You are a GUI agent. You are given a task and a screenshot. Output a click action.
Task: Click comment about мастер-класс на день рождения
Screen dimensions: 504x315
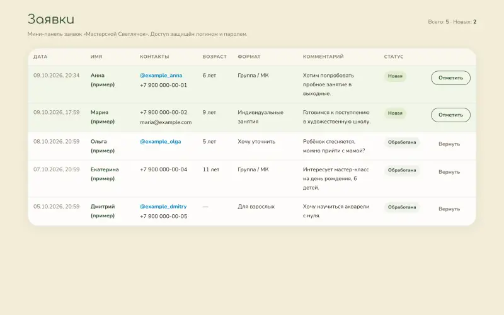click(x=336, y=178)
